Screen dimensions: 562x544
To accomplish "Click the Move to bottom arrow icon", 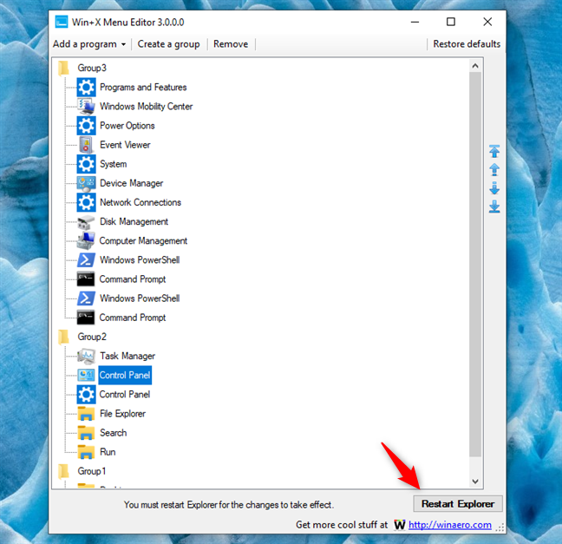I will click(x=494, y=206).
